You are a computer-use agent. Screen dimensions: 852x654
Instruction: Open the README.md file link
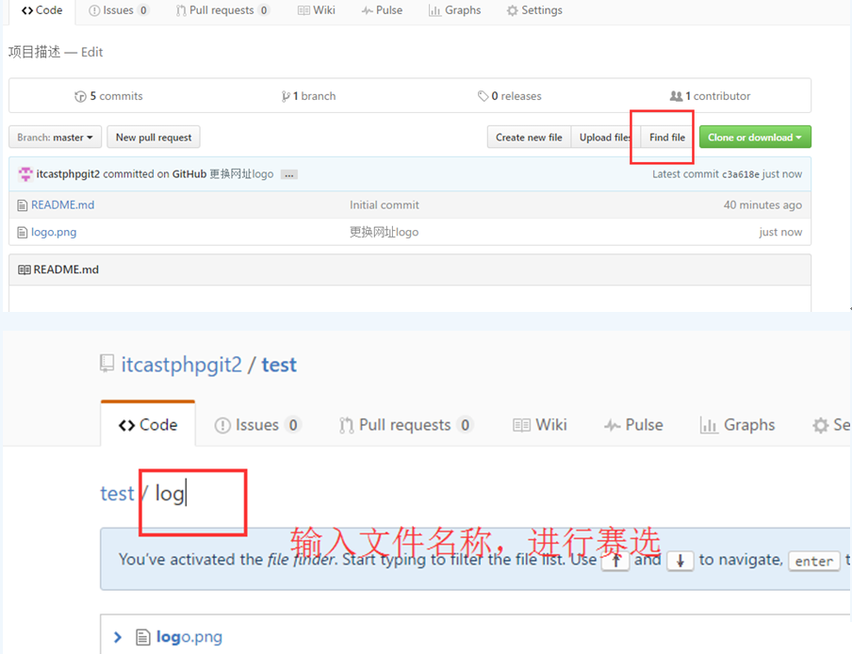click(x=62, y=204)
